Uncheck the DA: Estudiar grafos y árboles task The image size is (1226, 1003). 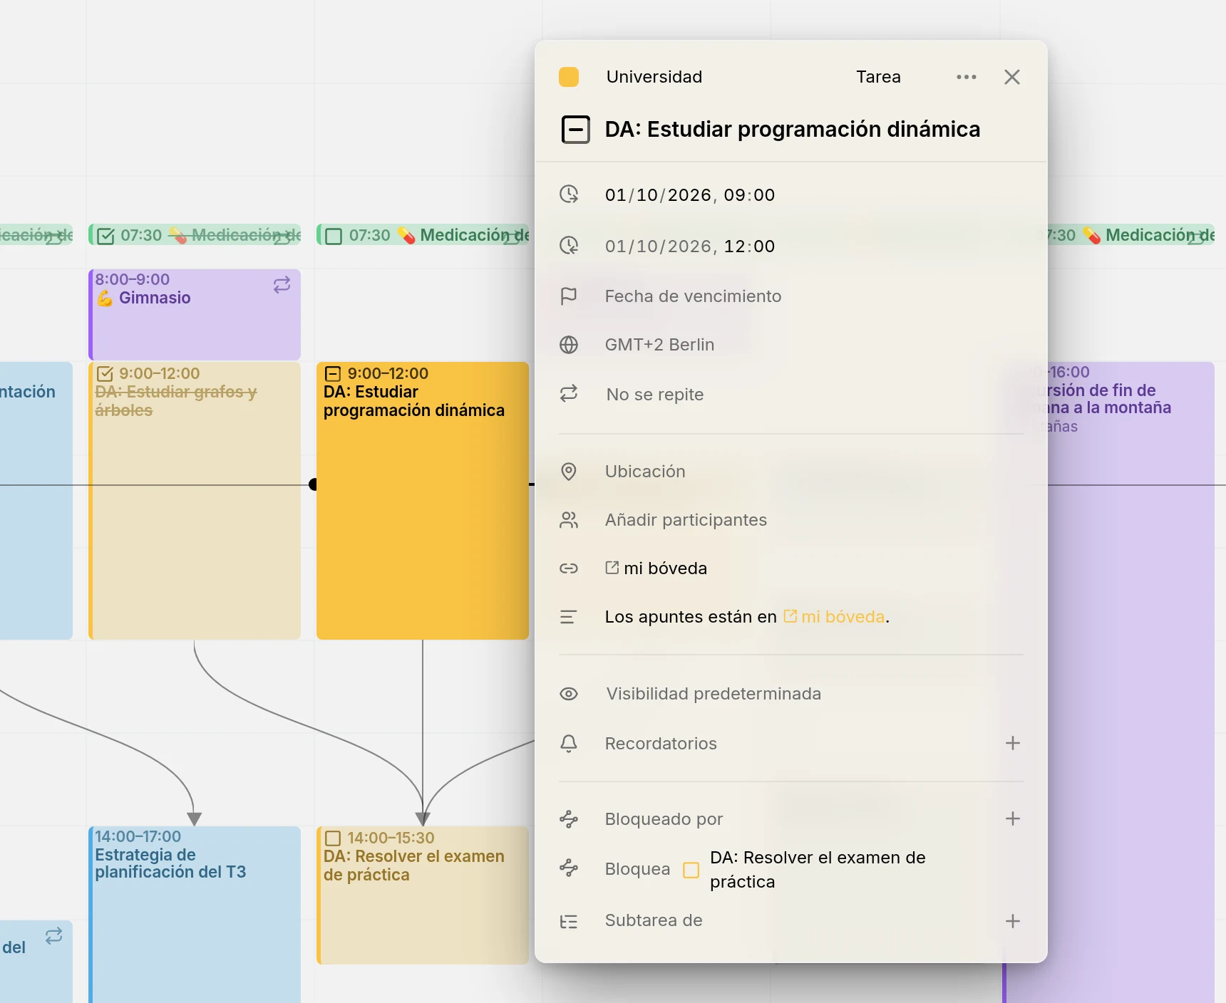[x=105, y=374]
